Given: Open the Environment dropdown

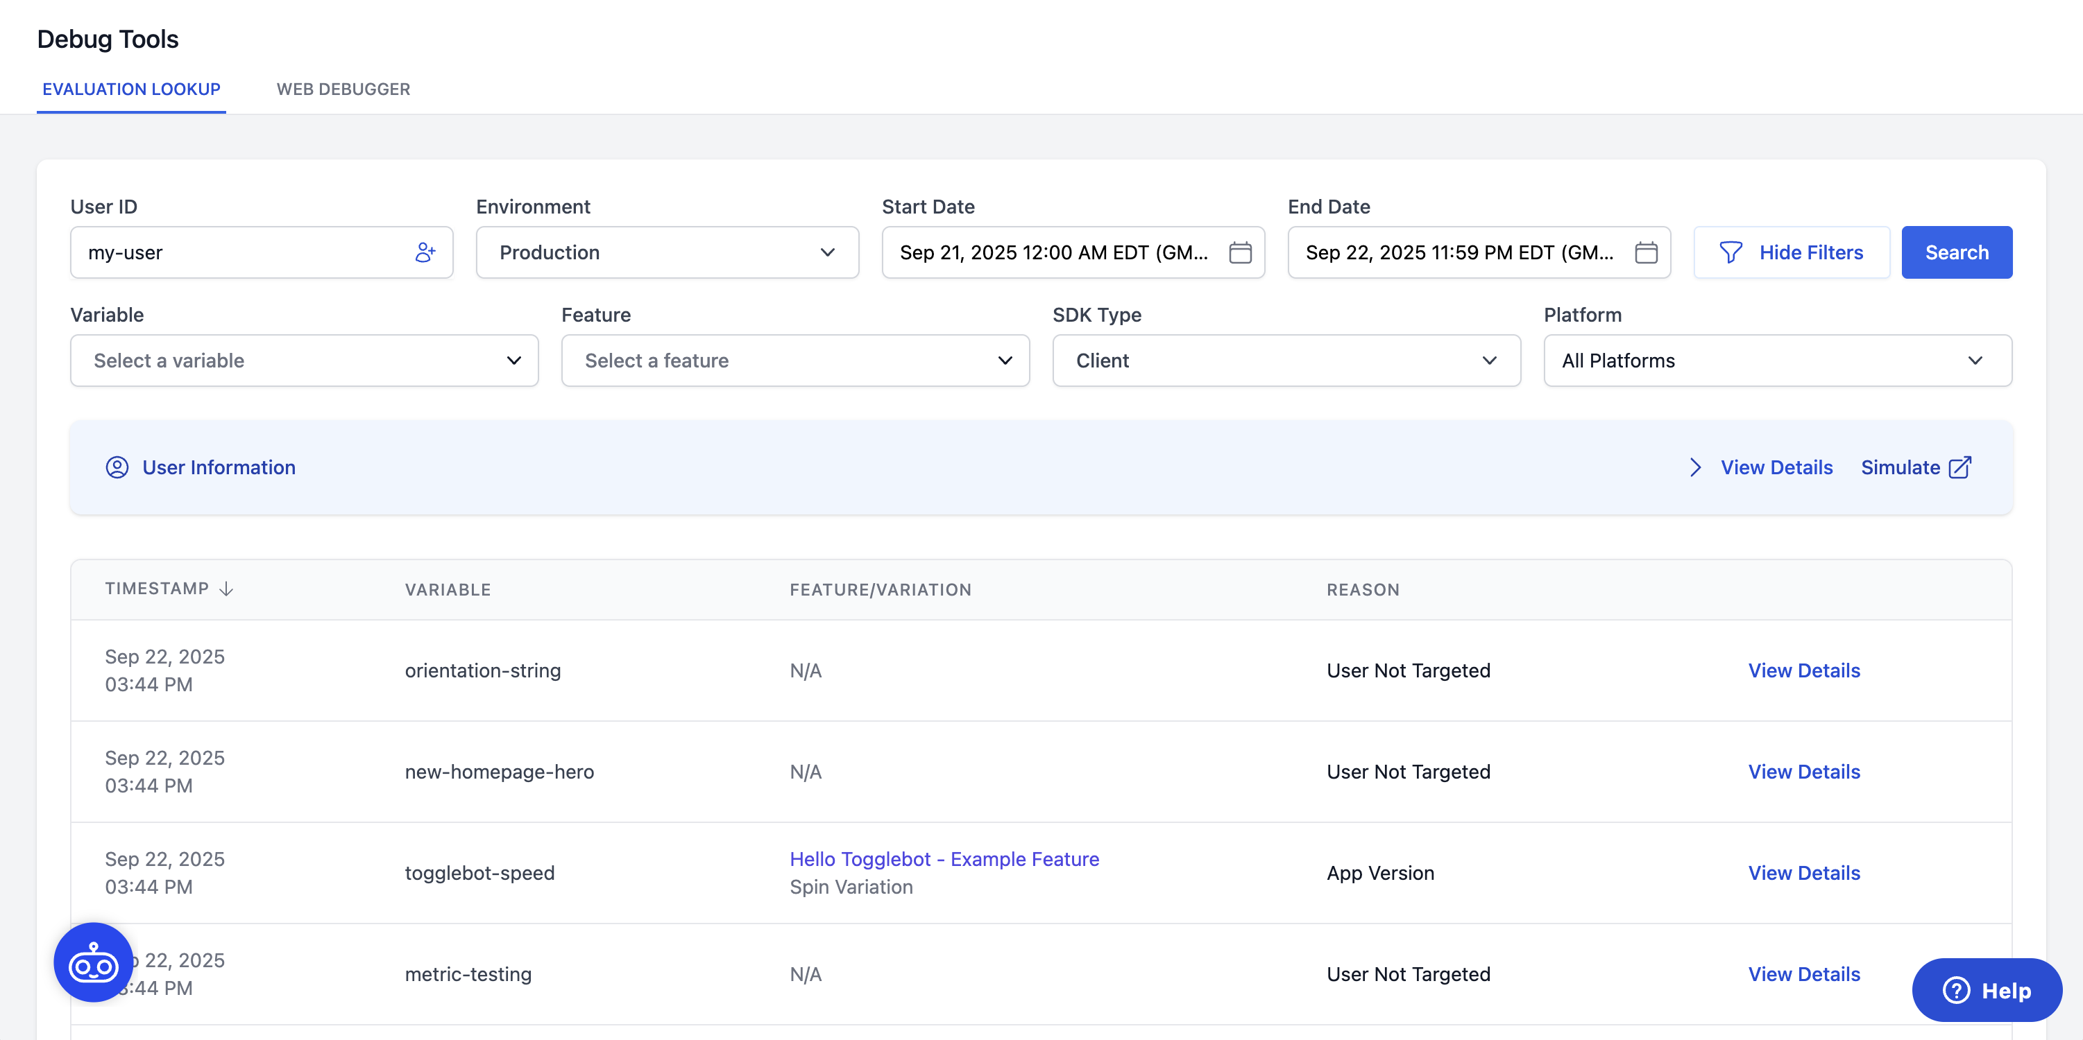Looking at the screenshot, I should coord(666,252).
